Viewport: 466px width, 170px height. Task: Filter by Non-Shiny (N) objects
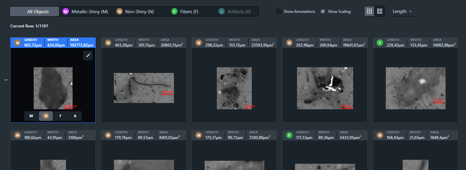(x=135, y=12)
